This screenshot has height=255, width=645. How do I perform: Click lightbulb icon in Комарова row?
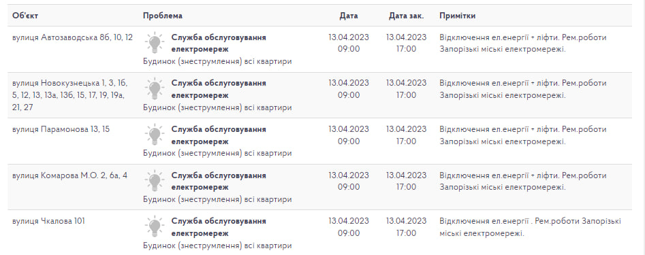click(x=154, y=181)
